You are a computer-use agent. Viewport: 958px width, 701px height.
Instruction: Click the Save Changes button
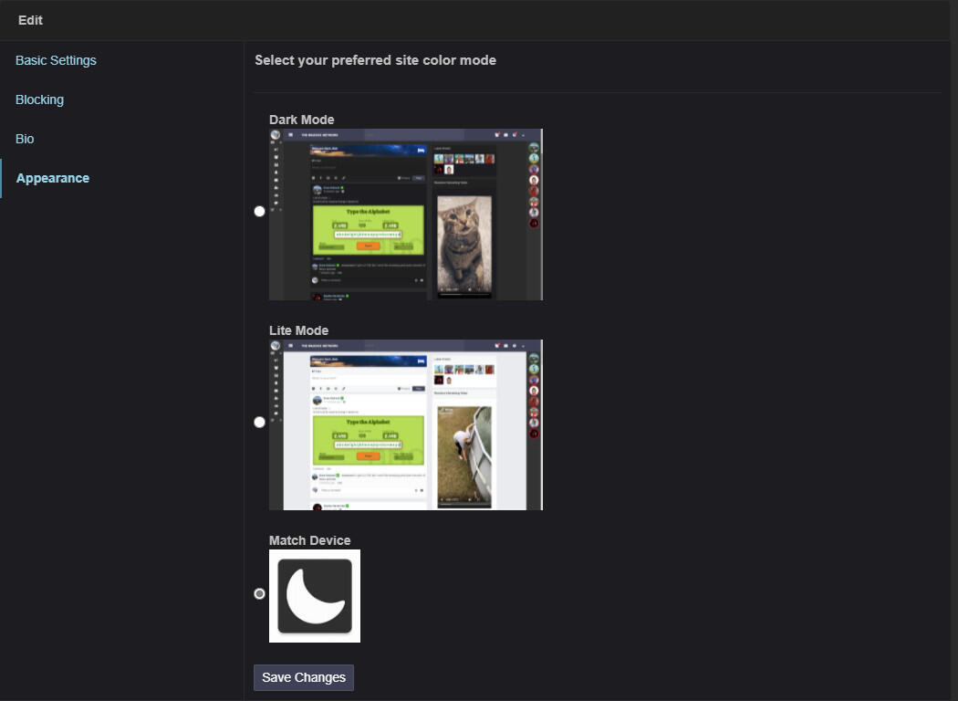coord(303,677)
